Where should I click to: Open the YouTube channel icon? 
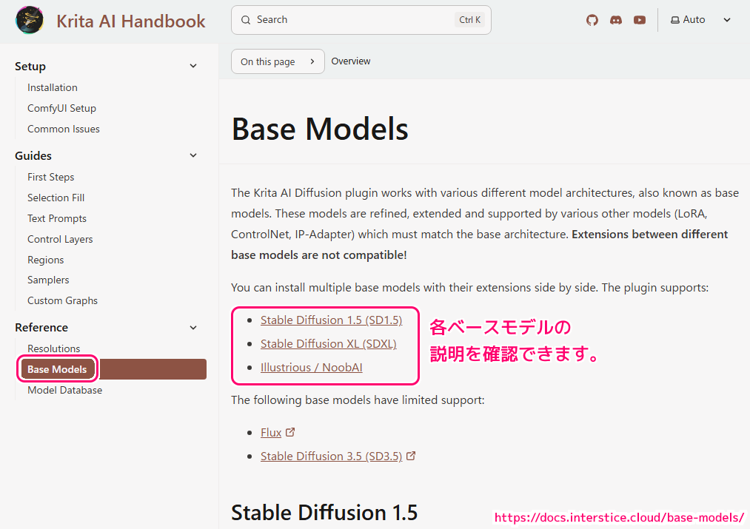[x=640, y=20]
